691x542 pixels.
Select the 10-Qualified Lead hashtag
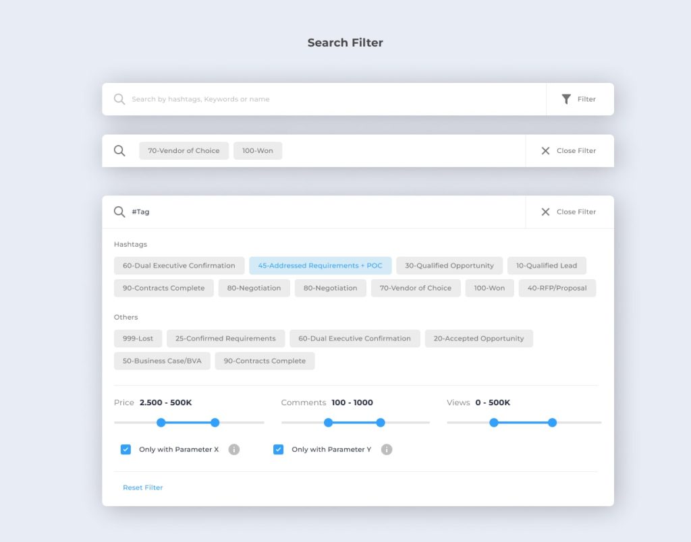[x=547, y=266]
